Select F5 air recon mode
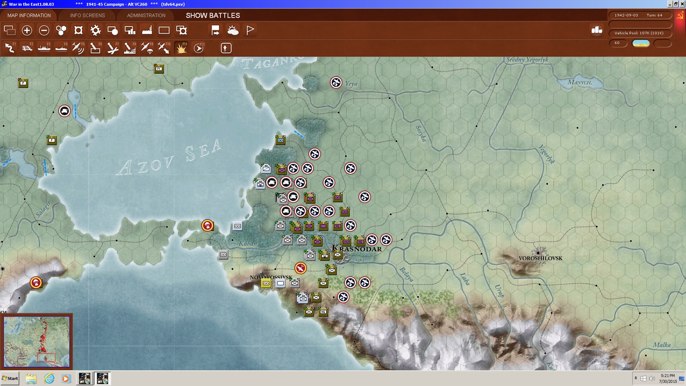This screenshot has height=386, width=686. click(x=78, y=48)
